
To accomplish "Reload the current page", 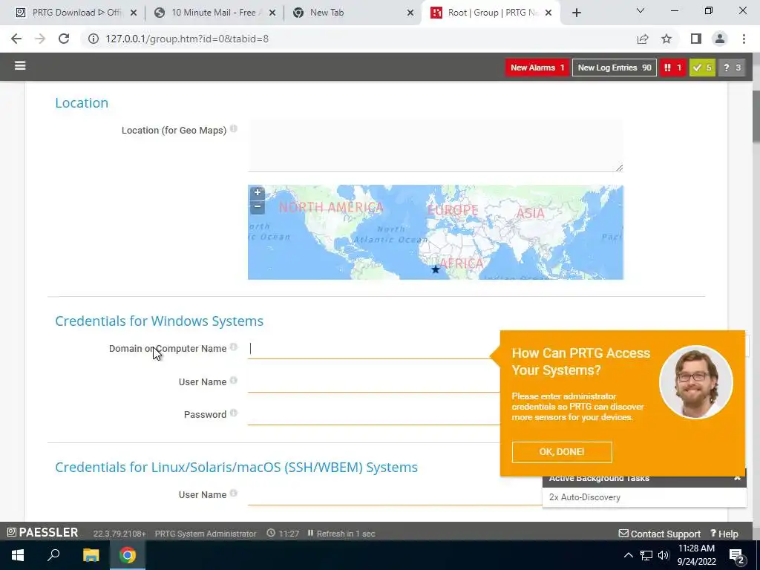I will tap(64, 39).
